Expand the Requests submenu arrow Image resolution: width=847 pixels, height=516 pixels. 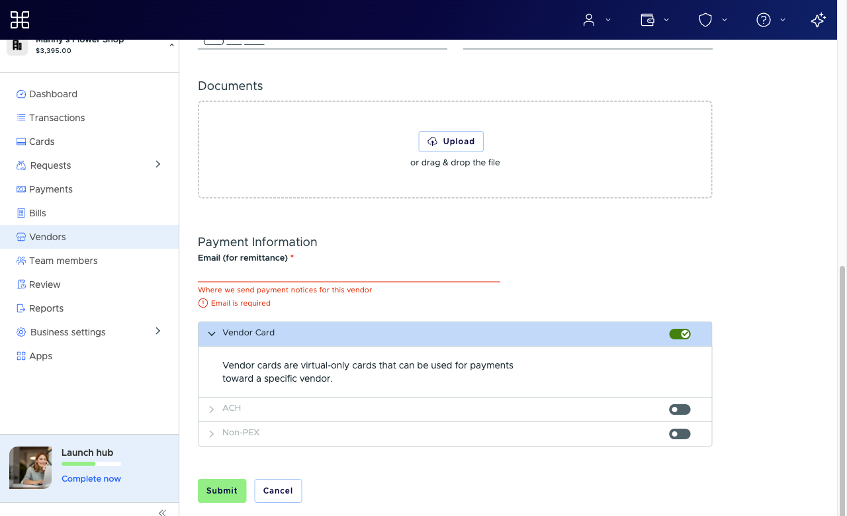pyautogui.click(x=157, y=164)
